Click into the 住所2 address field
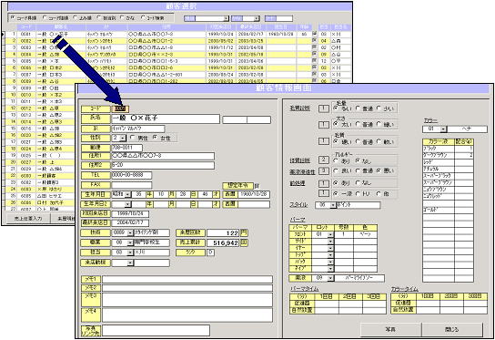 click(163, 165)
